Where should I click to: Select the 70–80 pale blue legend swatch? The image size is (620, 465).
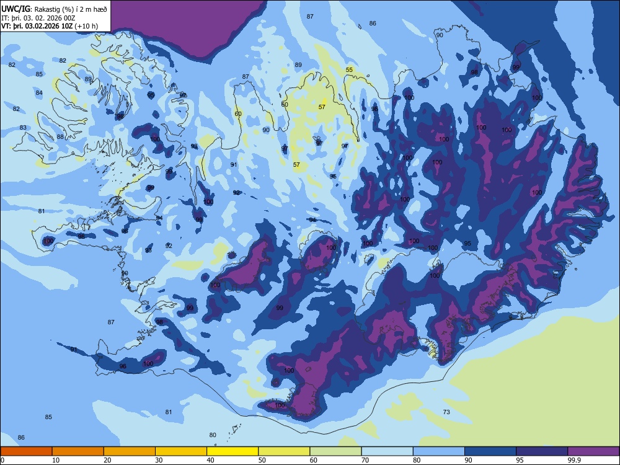[387, 451]
